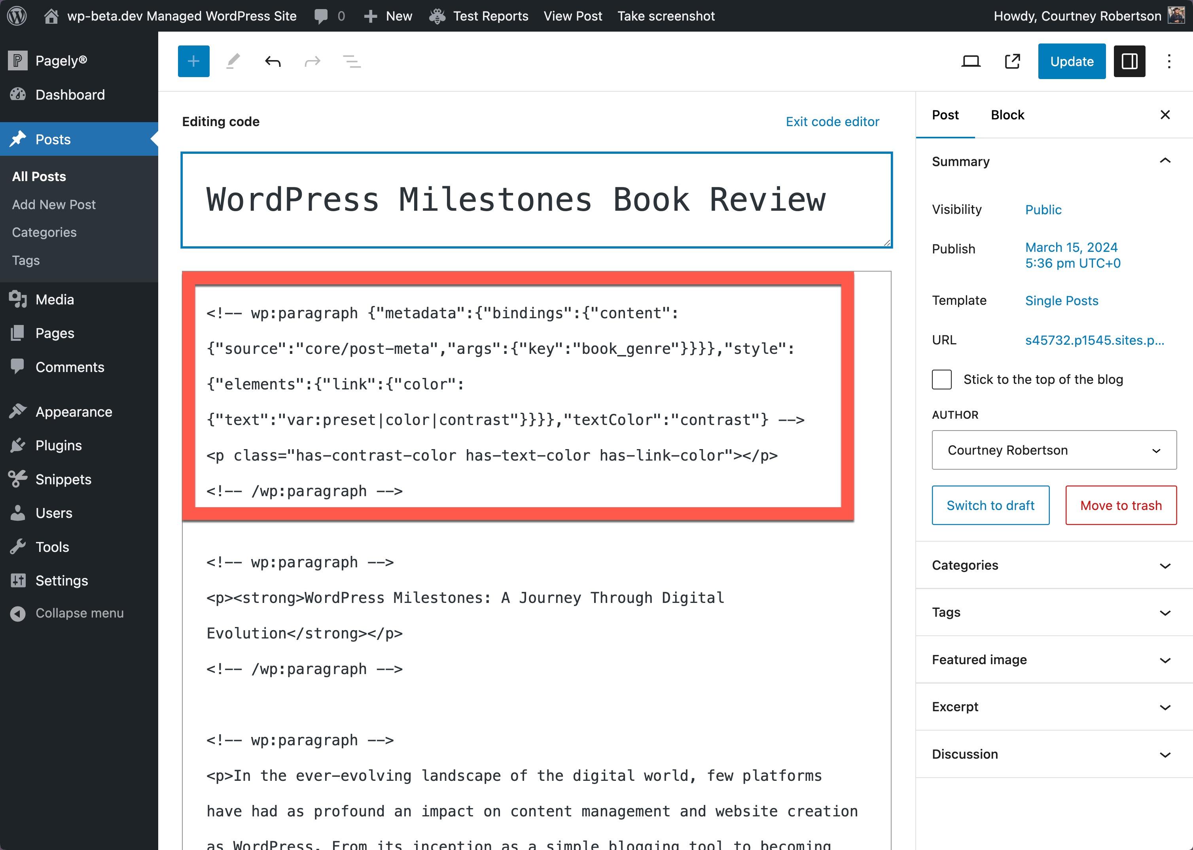
Task: Click the undo arrow icon
Action: click(x=273, y=61)
